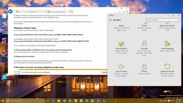183x103 pixels.
Task: Open IE Favorites star icon
Action: pos(122,11)
